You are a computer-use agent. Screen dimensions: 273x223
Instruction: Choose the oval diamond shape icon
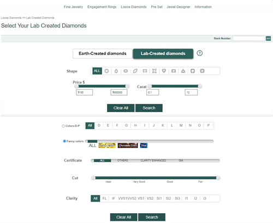(126, 71)
